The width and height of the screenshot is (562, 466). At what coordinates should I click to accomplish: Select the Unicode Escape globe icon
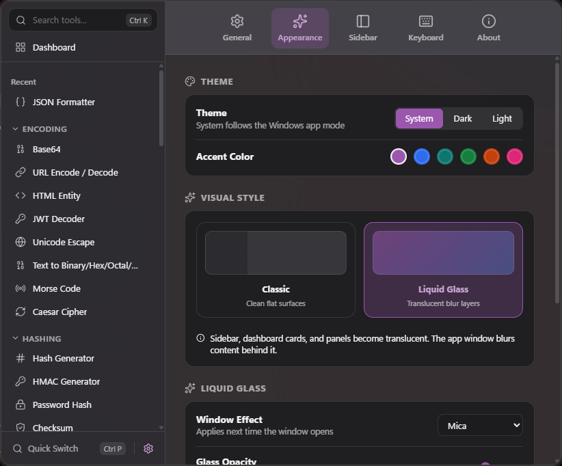pos(21,242)
